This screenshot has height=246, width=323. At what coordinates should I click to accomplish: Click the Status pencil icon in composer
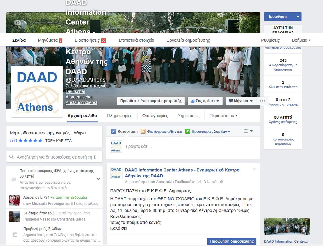(x=114, y=131)
